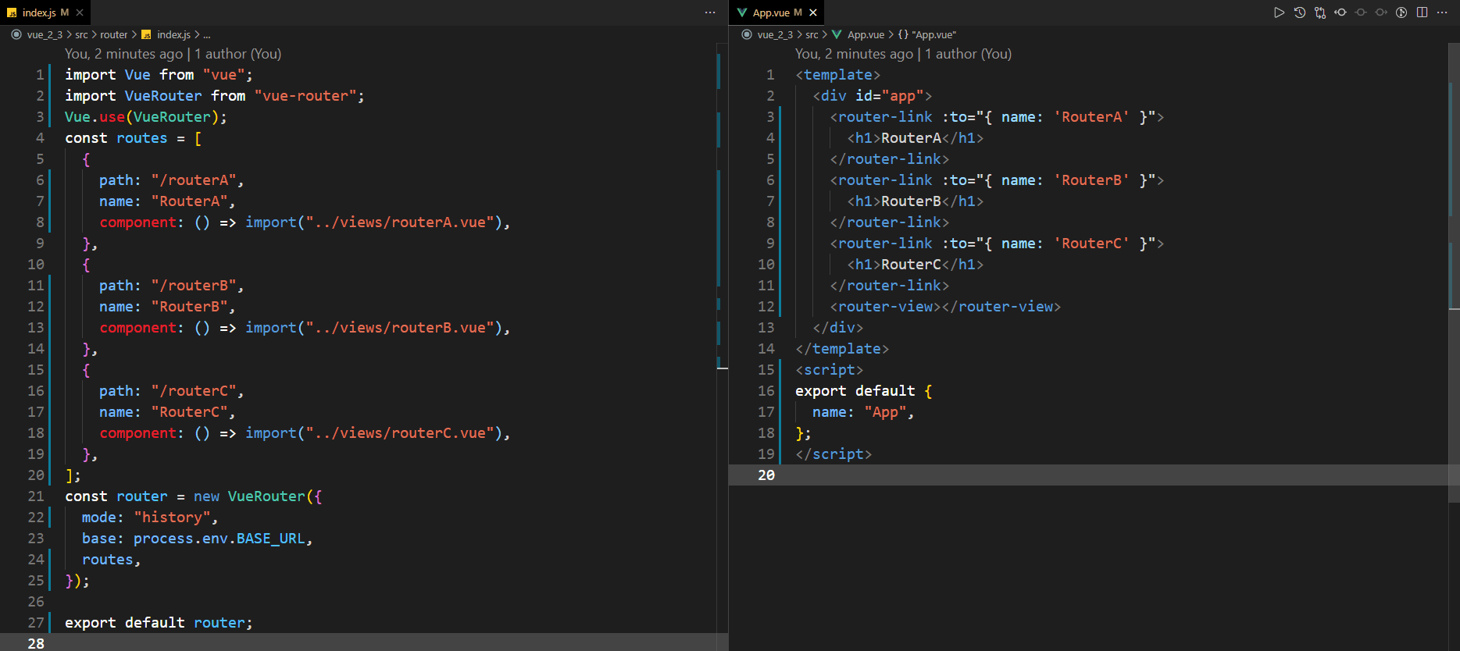Viewport: 1460px width, 651px height.
Task: Click mode "history" value
Action: point(172,518)
